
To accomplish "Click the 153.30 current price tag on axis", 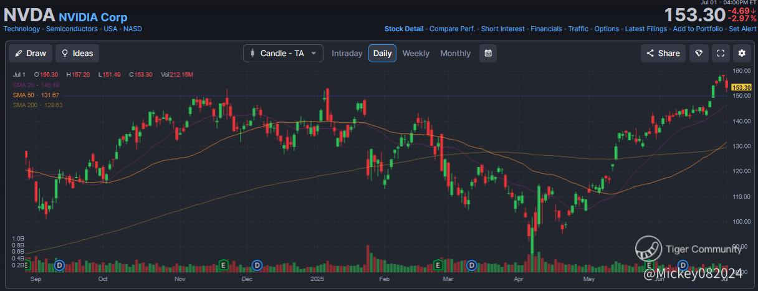I will click(x=741, y=87).
